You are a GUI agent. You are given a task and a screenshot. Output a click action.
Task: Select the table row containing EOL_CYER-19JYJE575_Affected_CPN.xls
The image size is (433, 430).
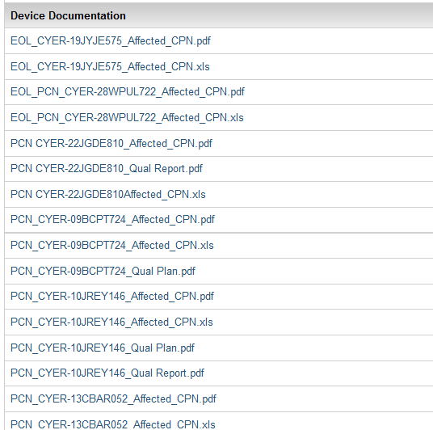[219, 67]
